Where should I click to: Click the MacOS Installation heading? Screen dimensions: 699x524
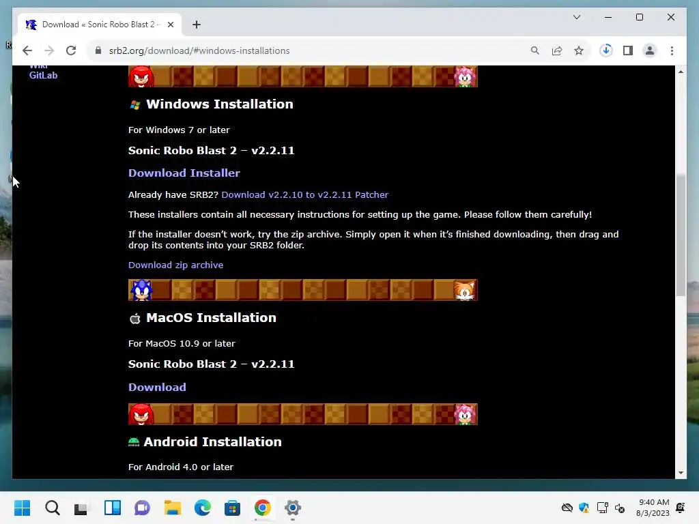212,318
